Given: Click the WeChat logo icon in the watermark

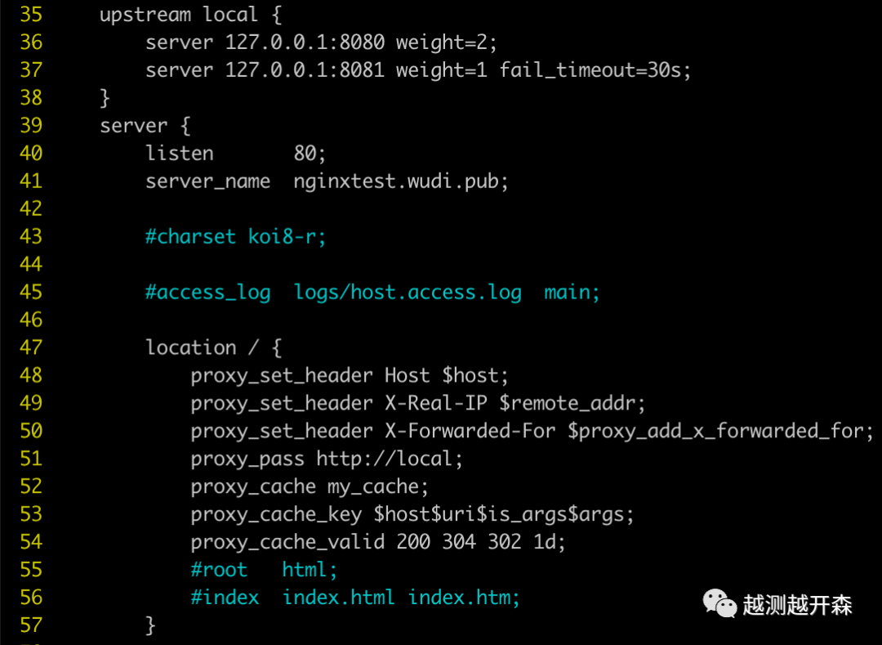Looking at the screenshot, I should [x=719, y=603].
